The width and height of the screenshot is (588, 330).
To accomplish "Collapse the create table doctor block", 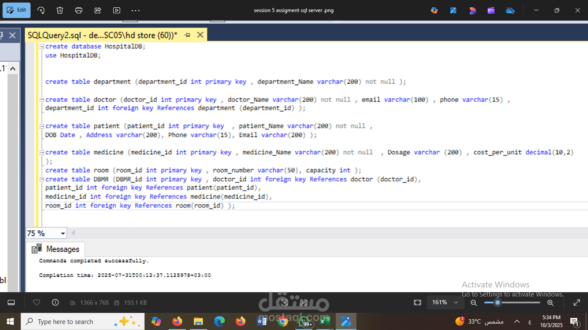I will pyautogui.click(x=42, y=100).
